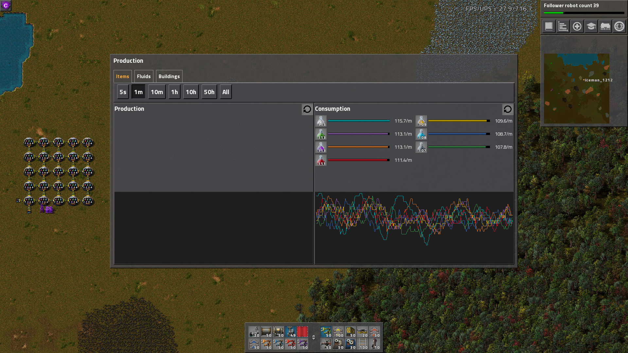Viewport: 628px width, 353px height.
Task: Pick the red underground belt quickbar slot
Action: click(375, 332)
